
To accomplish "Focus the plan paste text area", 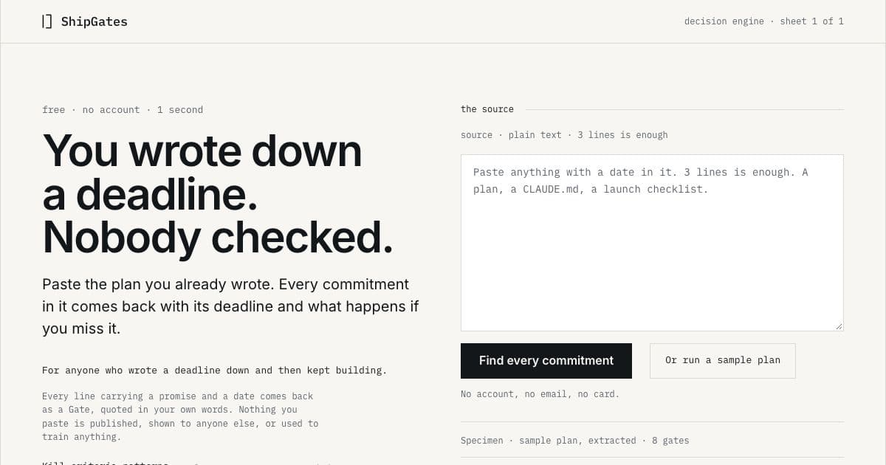I will (652, 243).
